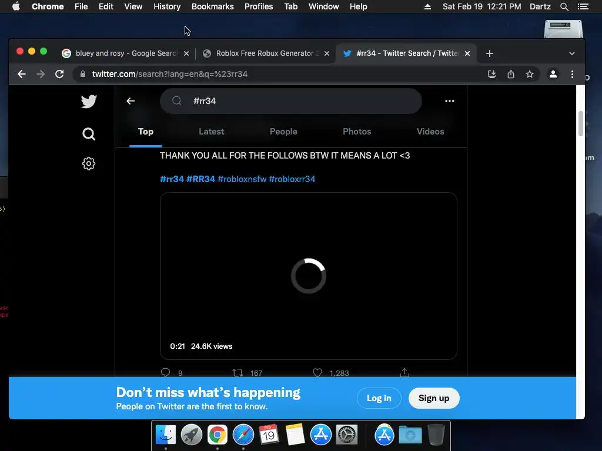Open Safari from the Dock

pyautogui.click(x=243, y=435)
